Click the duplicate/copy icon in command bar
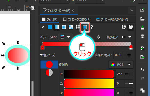This screenshot has height=96, width=150. coord(142,90)
